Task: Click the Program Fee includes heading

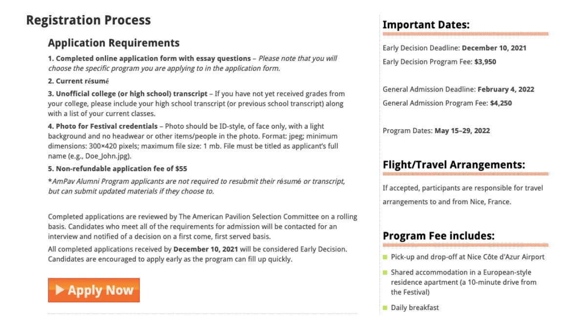Action: (x=439, y=236)
